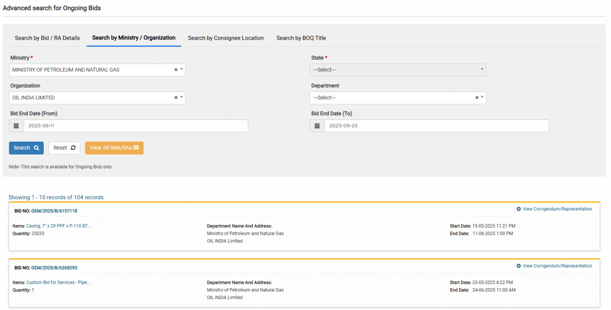This screenshot has width=611, height=310.
Task: Open the State dropdown
Action: click(x=482, y=70)
